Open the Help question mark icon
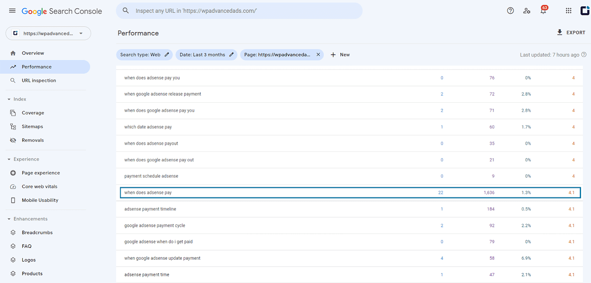591x283 pixels. (510, 11)
